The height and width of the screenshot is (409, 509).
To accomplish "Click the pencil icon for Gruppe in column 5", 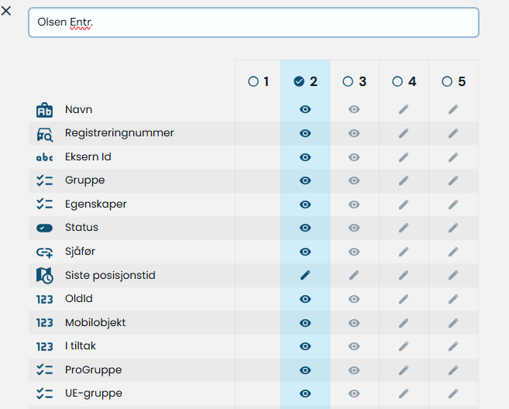I will point(453,180).
